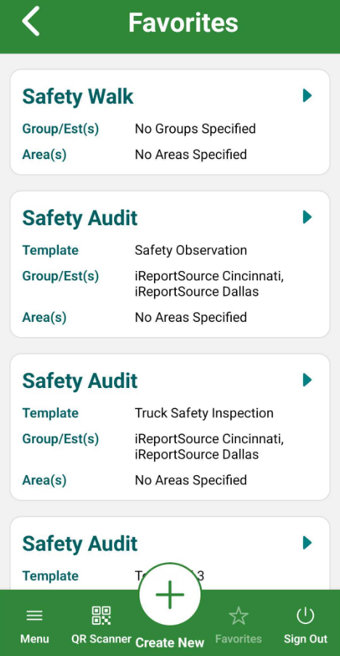Image resolution: width=340 pixels, height=656 pixels.
Task: Launch the QR Scanner icon
Action: click(x=101, y=615)
